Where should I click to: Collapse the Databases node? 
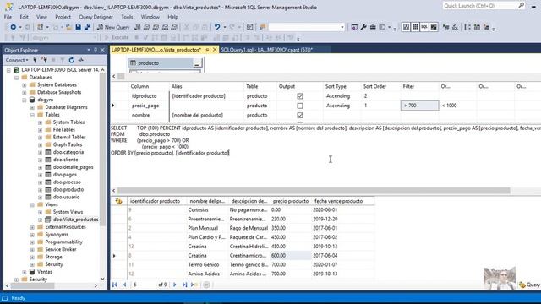[x=17, y=78]
